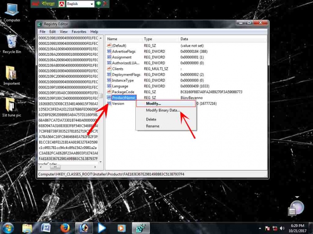Open the Favorites menu
313x234 pixels.
(x=79, y=32)
